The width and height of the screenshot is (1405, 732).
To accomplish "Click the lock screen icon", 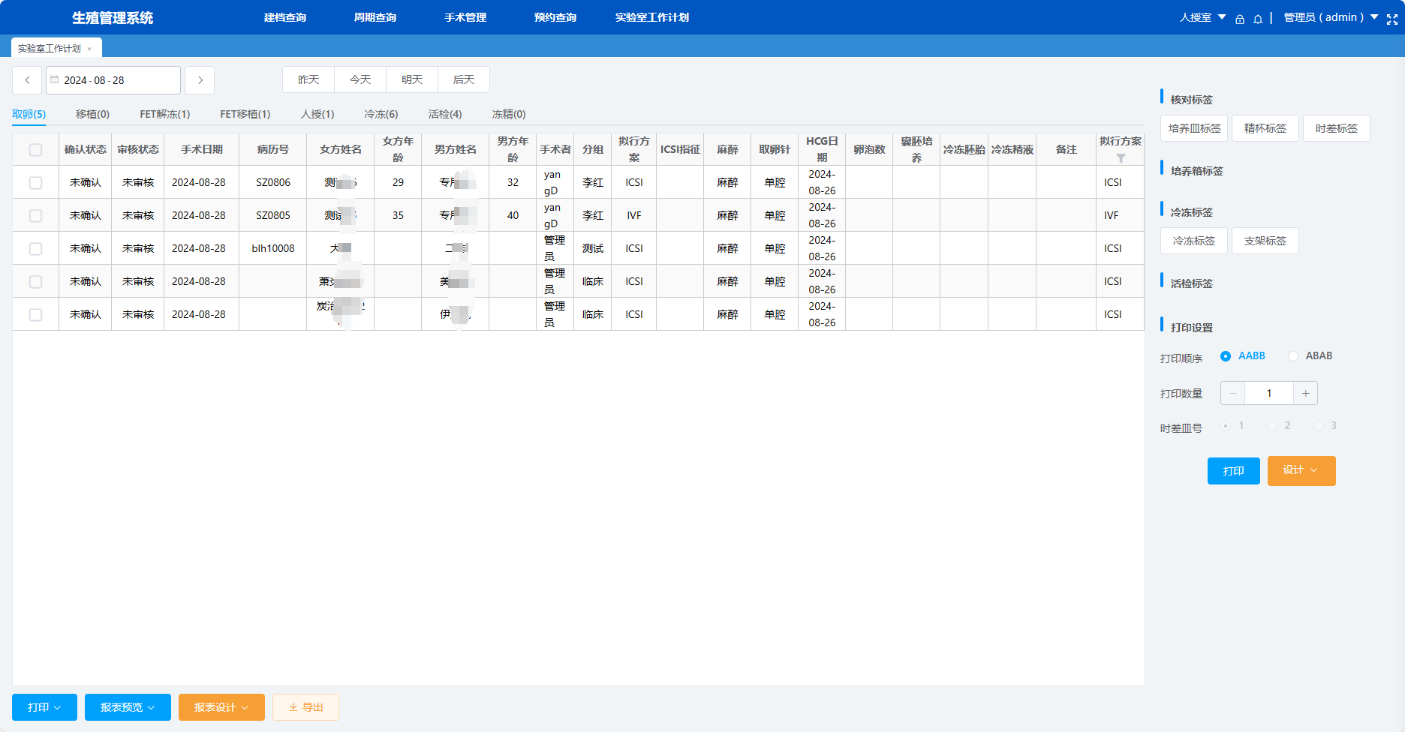I will [x=1240, y=19].
